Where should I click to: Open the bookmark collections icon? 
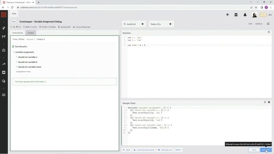tap(236, 15)
